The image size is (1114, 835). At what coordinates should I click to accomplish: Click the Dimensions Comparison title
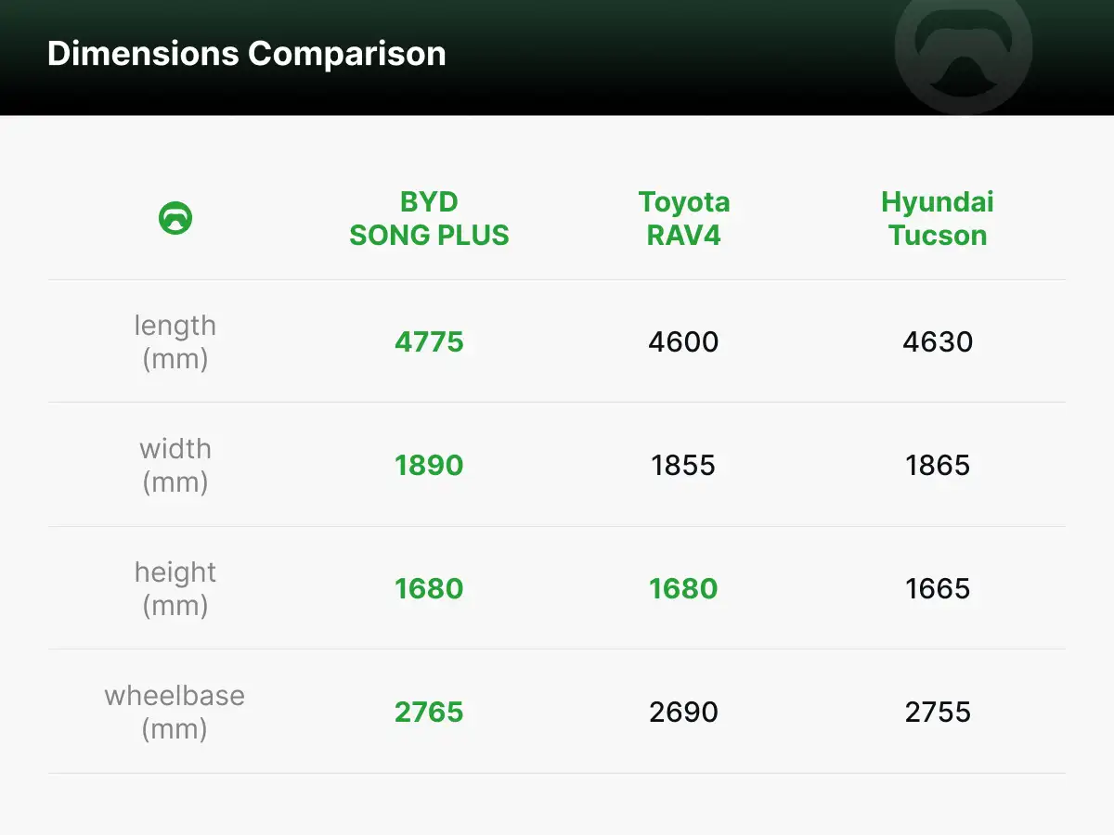pyautogui.click(x=246, y=54)
